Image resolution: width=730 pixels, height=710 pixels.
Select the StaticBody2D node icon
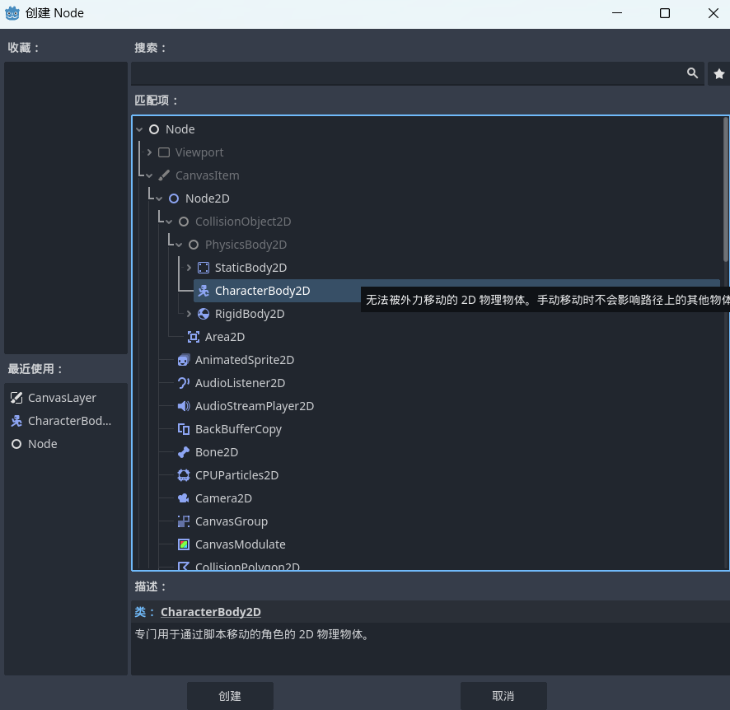click(x=204, y=268)
